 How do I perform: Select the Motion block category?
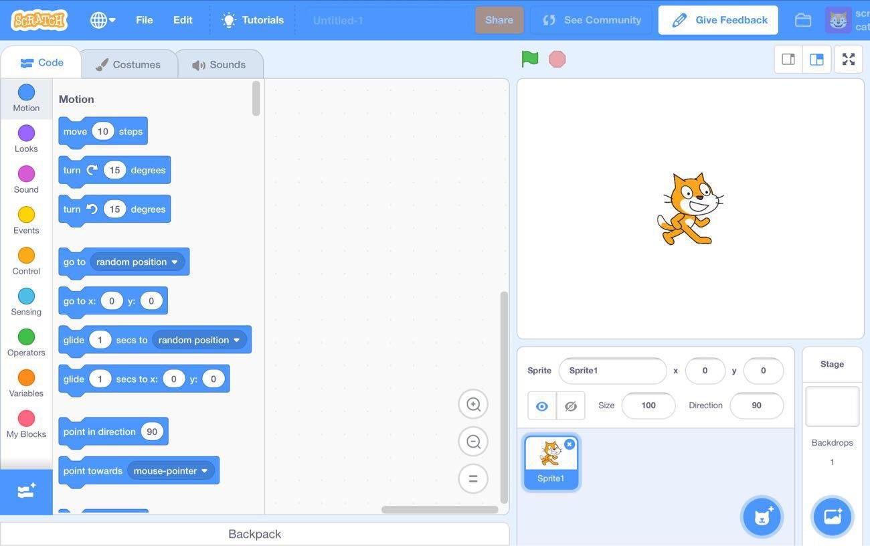point(26,98)
